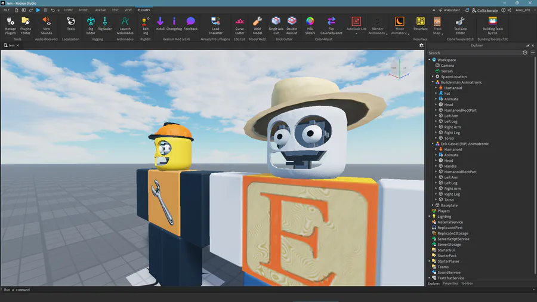537x302 pixels.
Task: Choose the Double Axis Cut tool
Action: [x=292, y=26]
